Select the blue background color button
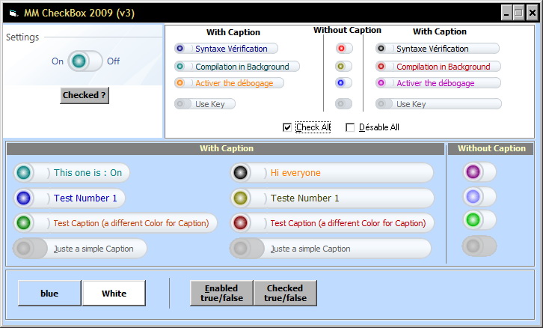The height and width of the screenshot is (328, 543). click(49, 294)
